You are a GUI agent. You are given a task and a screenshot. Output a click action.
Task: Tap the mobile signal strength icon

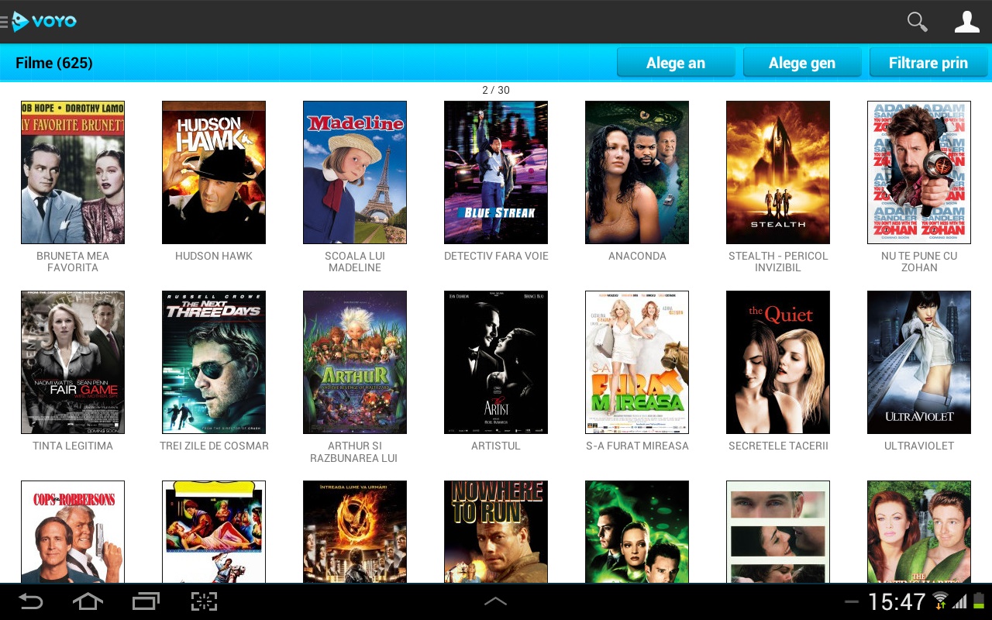(x=960, y=601)
